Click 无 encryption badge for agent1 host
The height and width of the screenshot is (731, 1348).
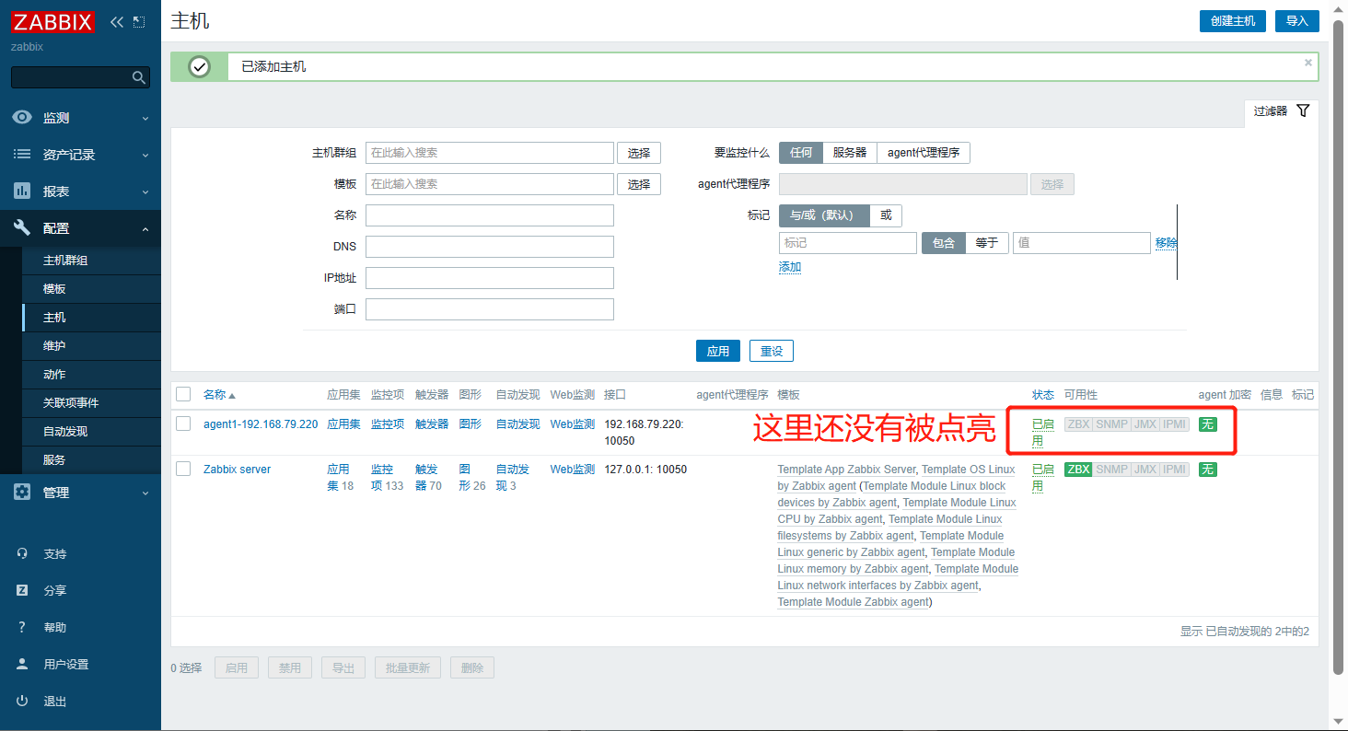pos(1208,424)
